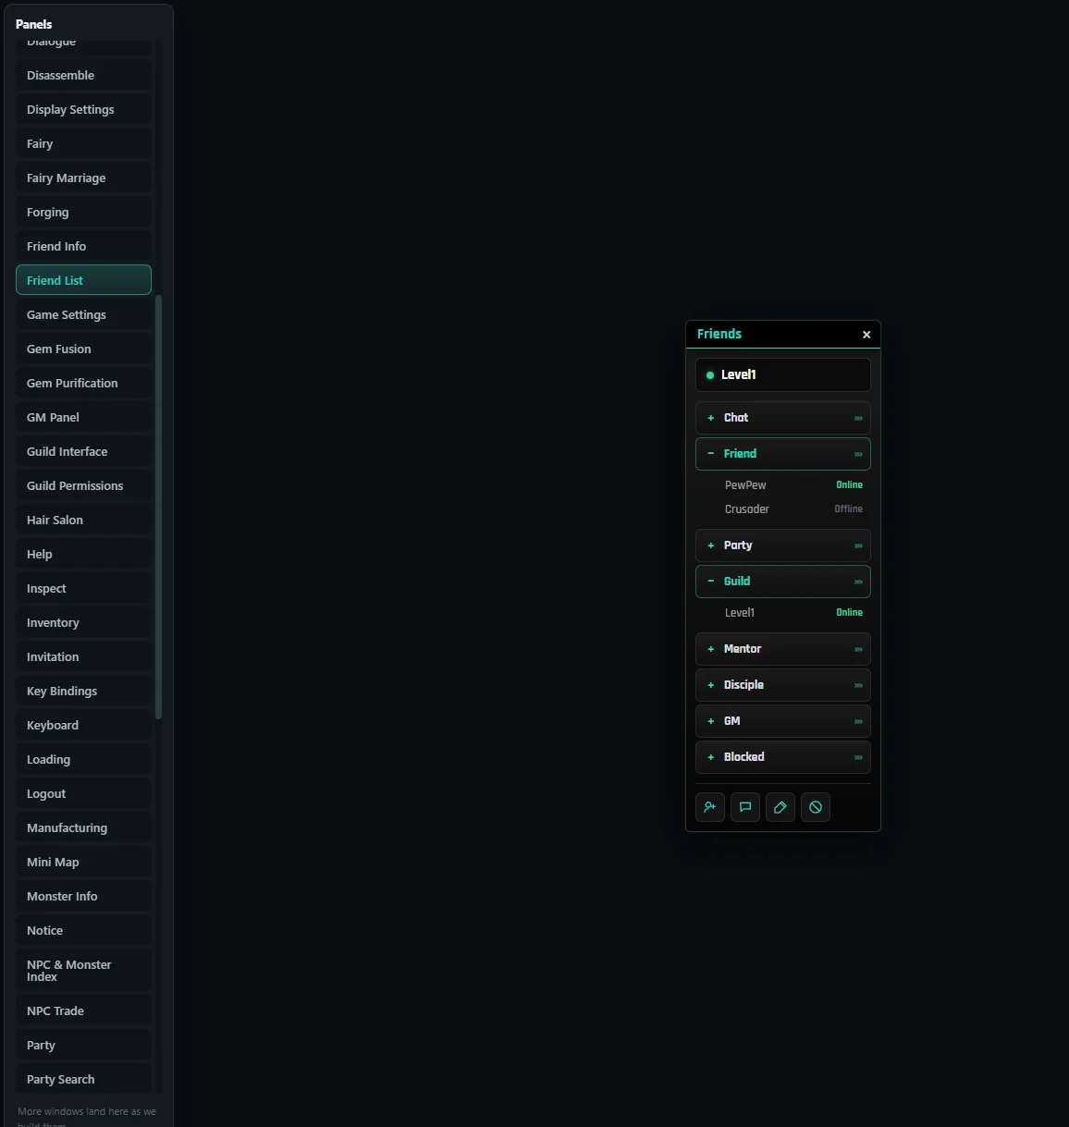Open the Mini Map panel
The width and height of the screenshot is (1069, 1127).
[83, 862]
